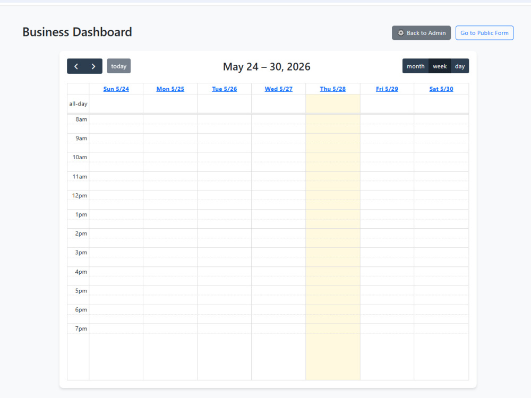Go to previous week with left chevron
Image resolution: width=531 pixels, height=398 pixels.
[76, 66]
